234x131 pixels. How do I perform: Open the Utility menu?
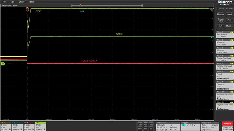pyautogui.click(x=22, y=2)
